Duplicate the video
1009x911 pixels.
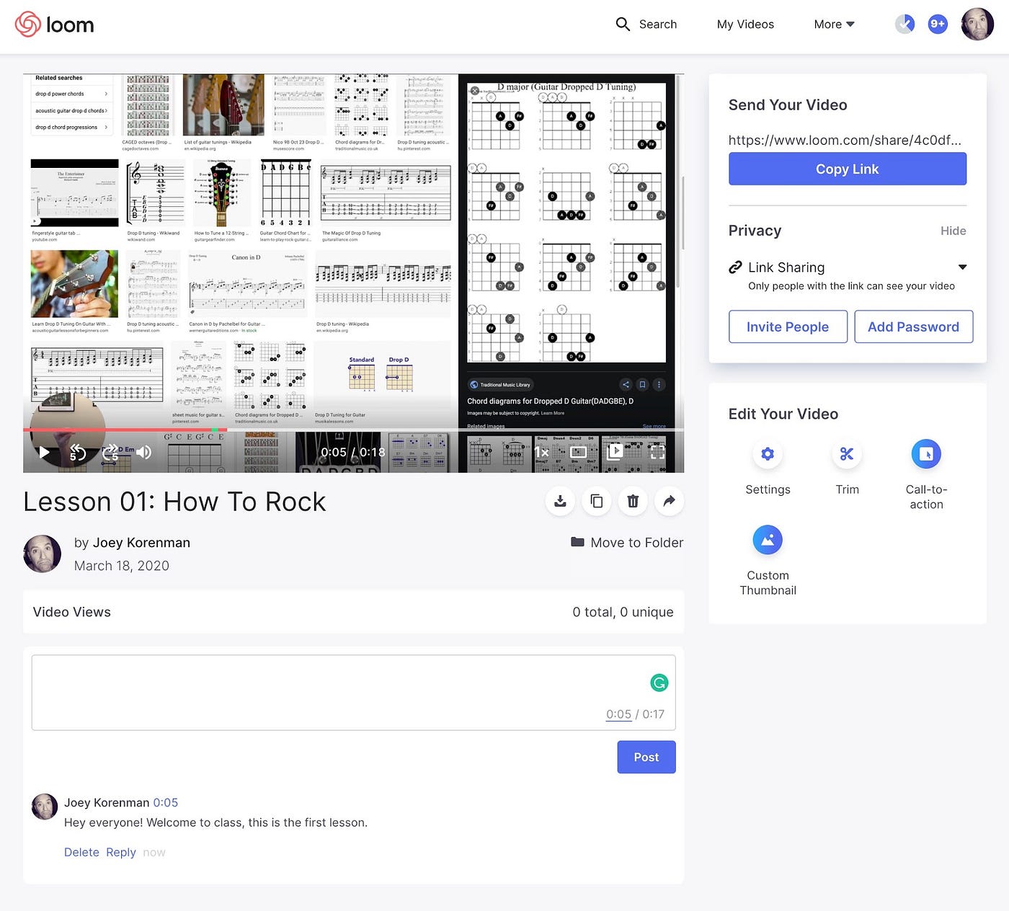pyautogui.click(x=597, y=501)
